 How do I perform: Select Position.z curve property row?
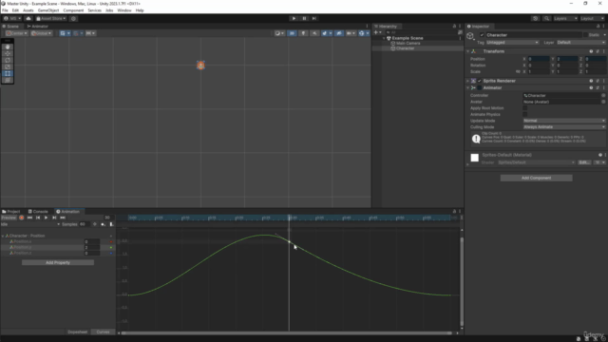click(57, 253)
